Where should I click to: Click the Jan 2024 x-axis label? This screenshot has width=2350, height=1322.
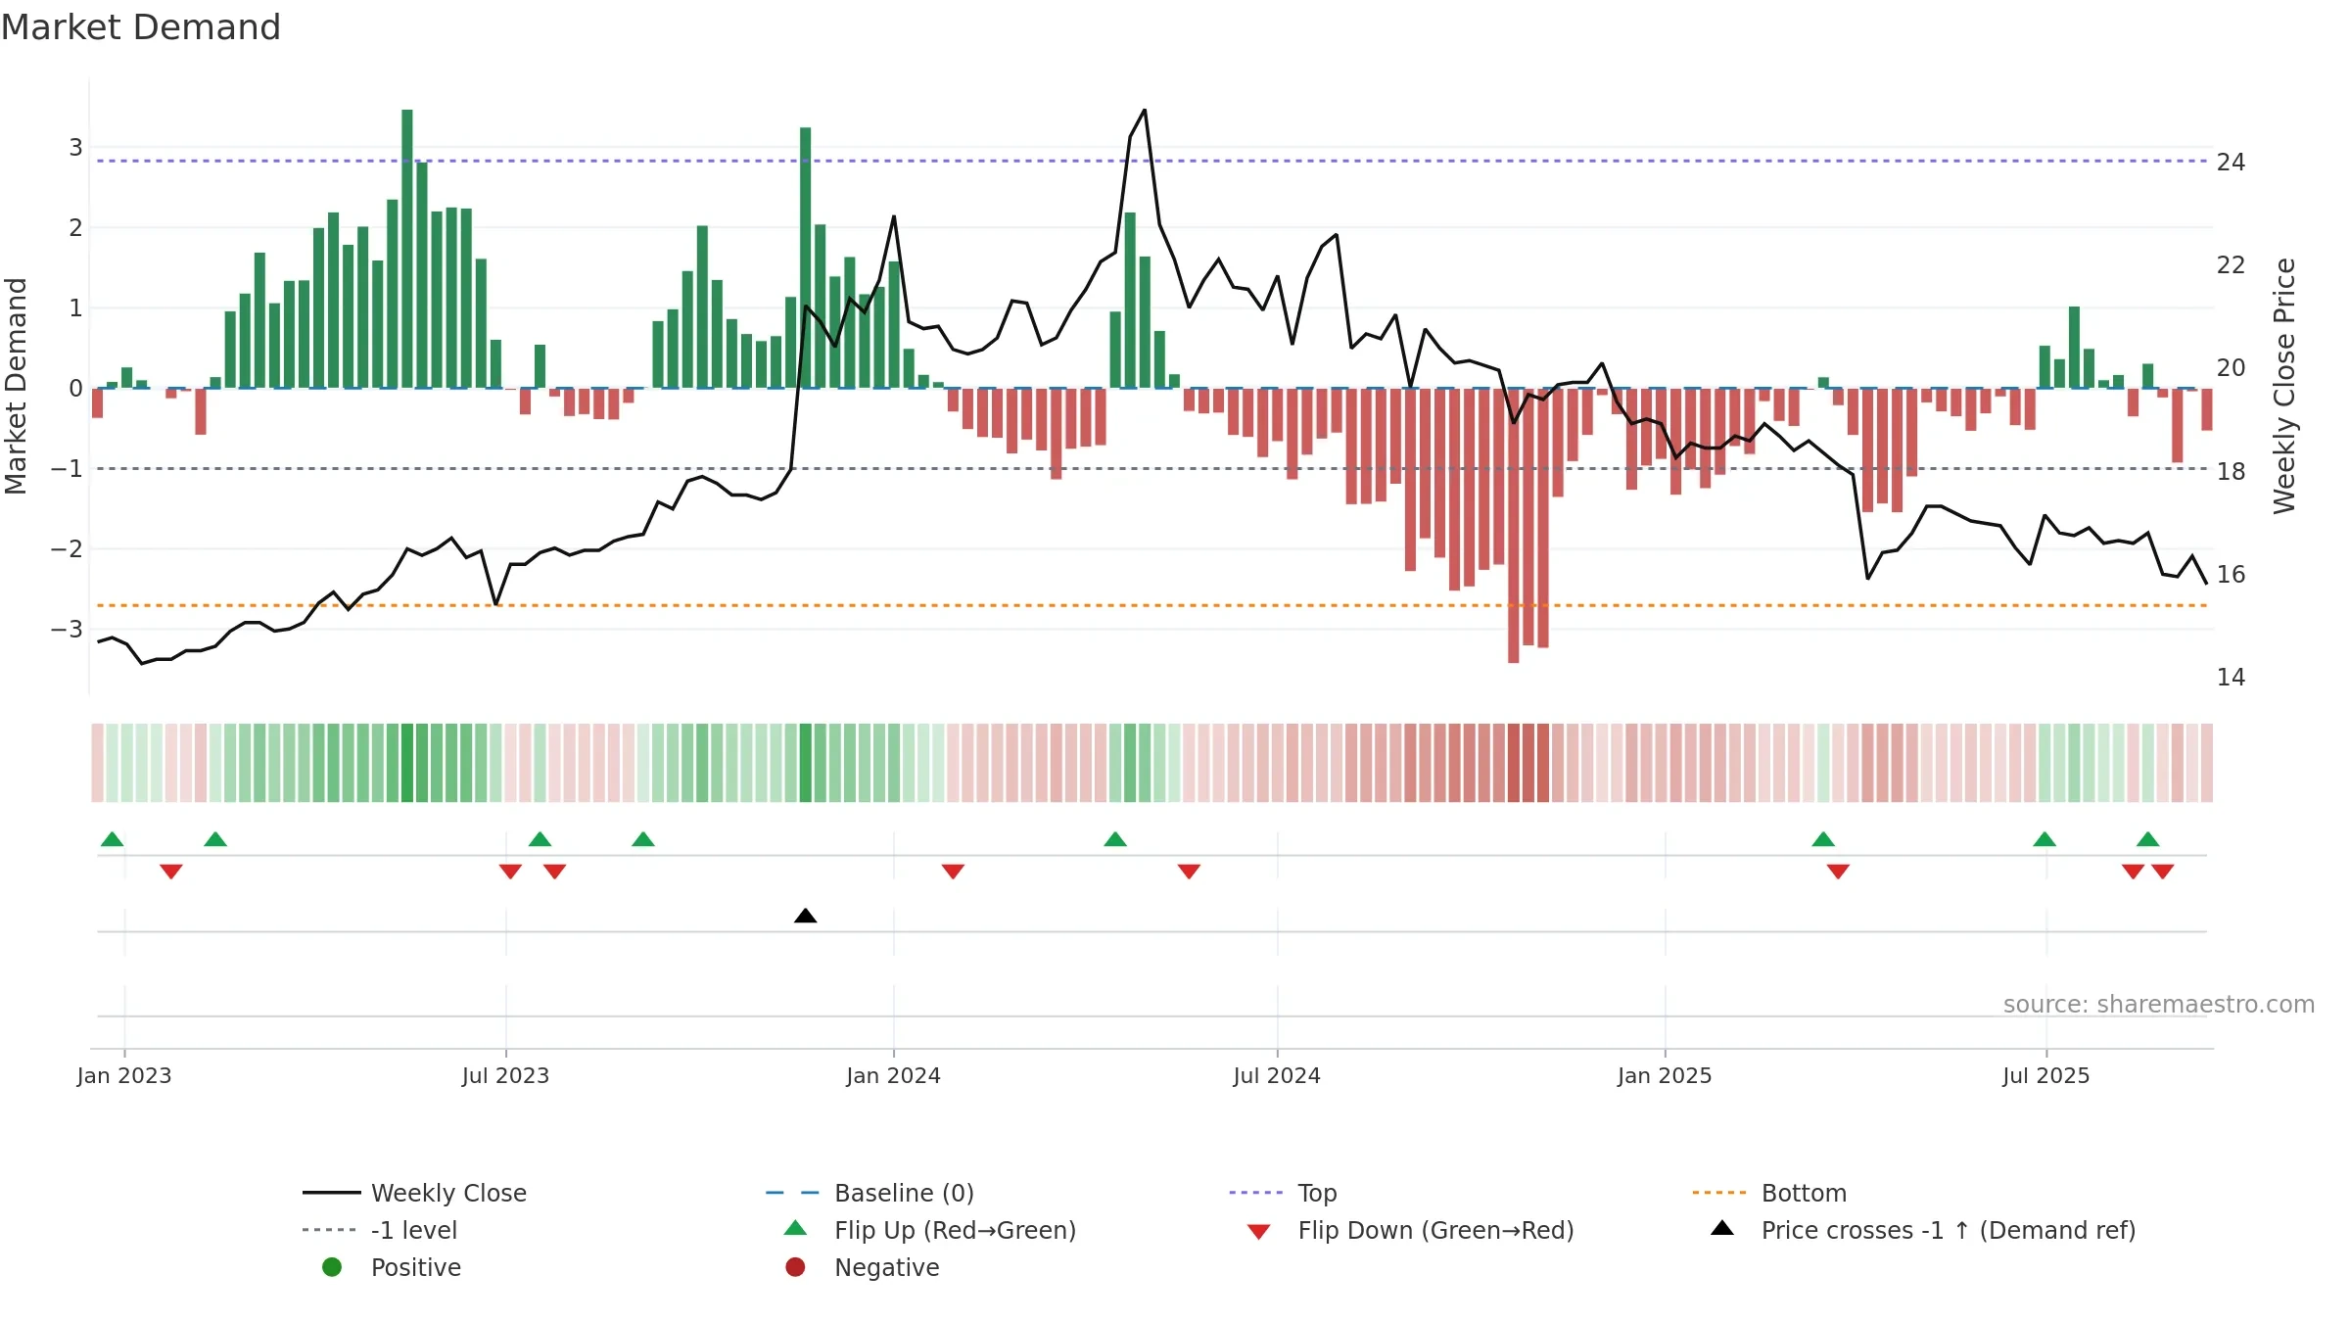(893, 1075)
